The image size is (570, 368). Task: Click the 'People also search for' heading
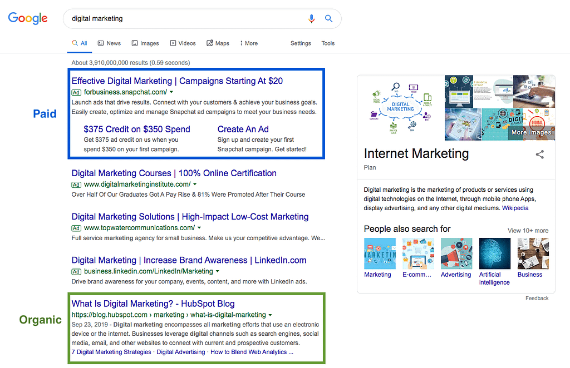click(407, 229)
